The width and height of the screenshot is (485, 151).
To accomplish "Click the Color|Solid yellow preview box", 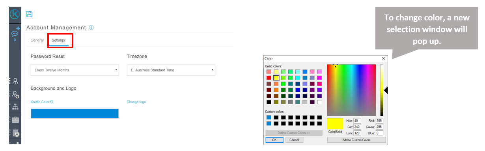I will [x=335, y=123].
